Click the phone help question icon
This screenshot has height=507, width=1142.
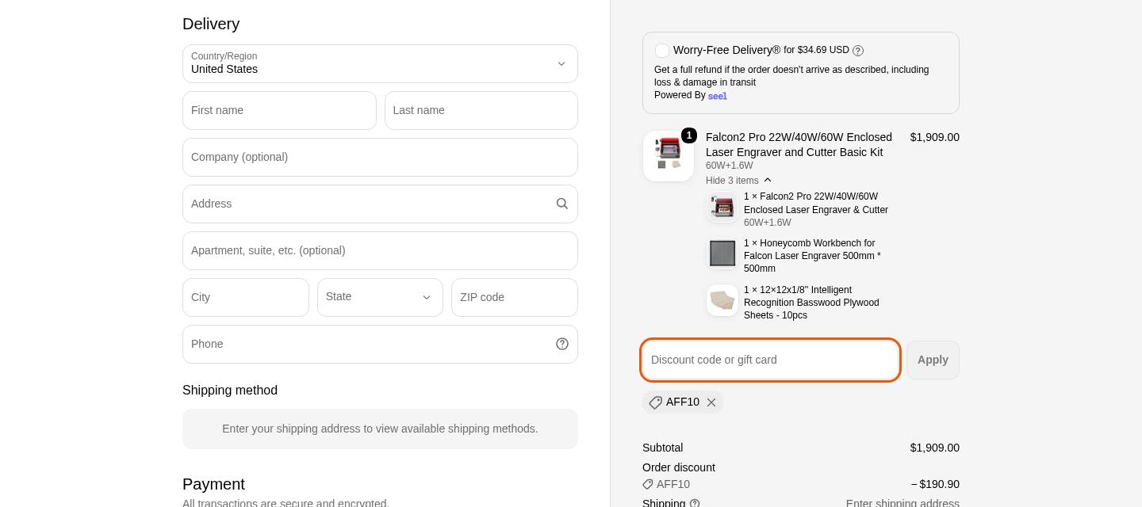coord(562,344)
